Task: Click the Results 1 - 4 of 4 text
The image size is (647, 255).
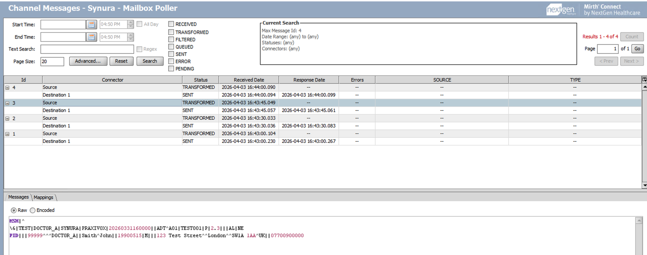Action: (600, 37)
